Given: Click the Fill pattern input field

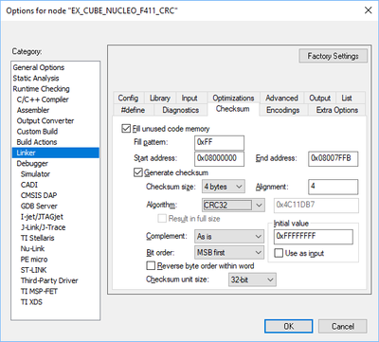Looking at the screenshot, I should pyautogui.click(x=220, y=143).
